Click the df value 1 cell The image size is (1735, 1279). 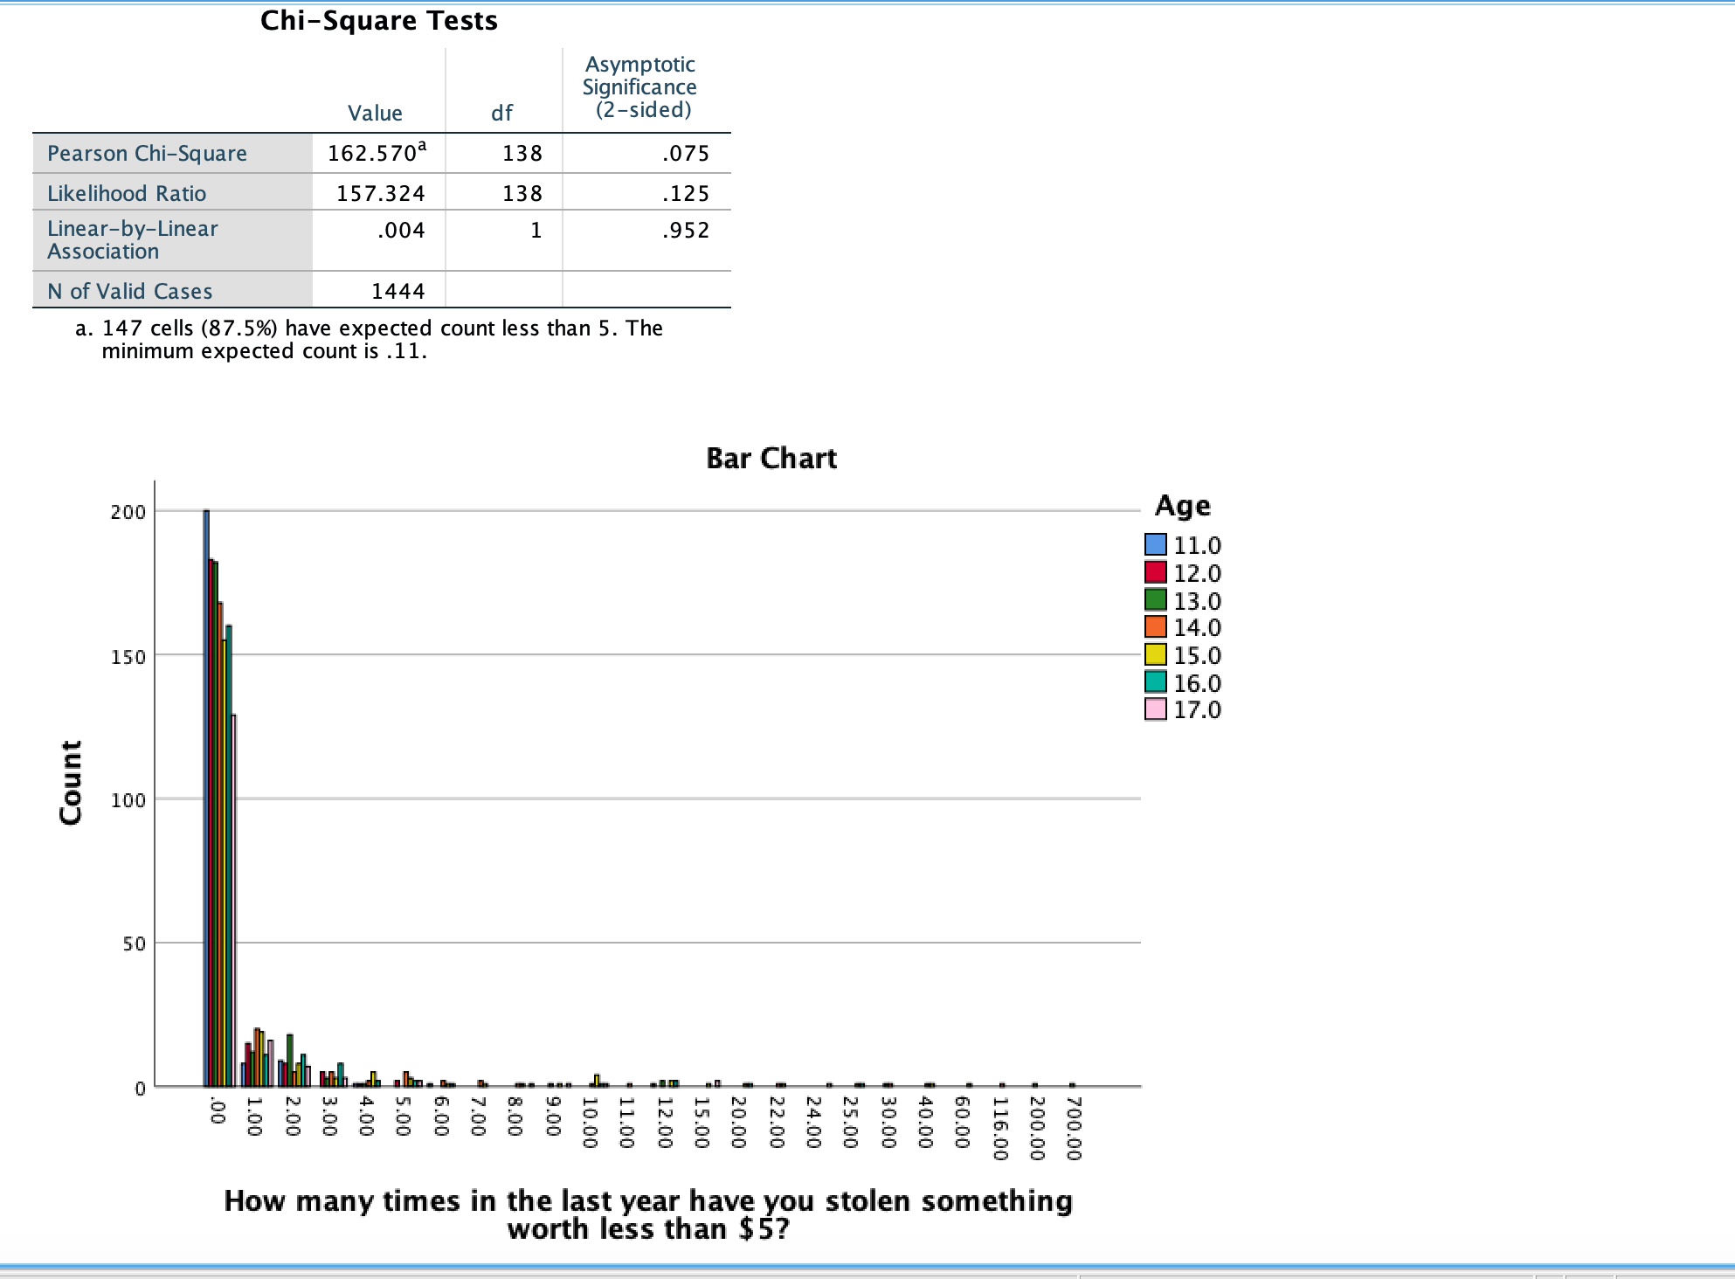click(x=536, y=231)
